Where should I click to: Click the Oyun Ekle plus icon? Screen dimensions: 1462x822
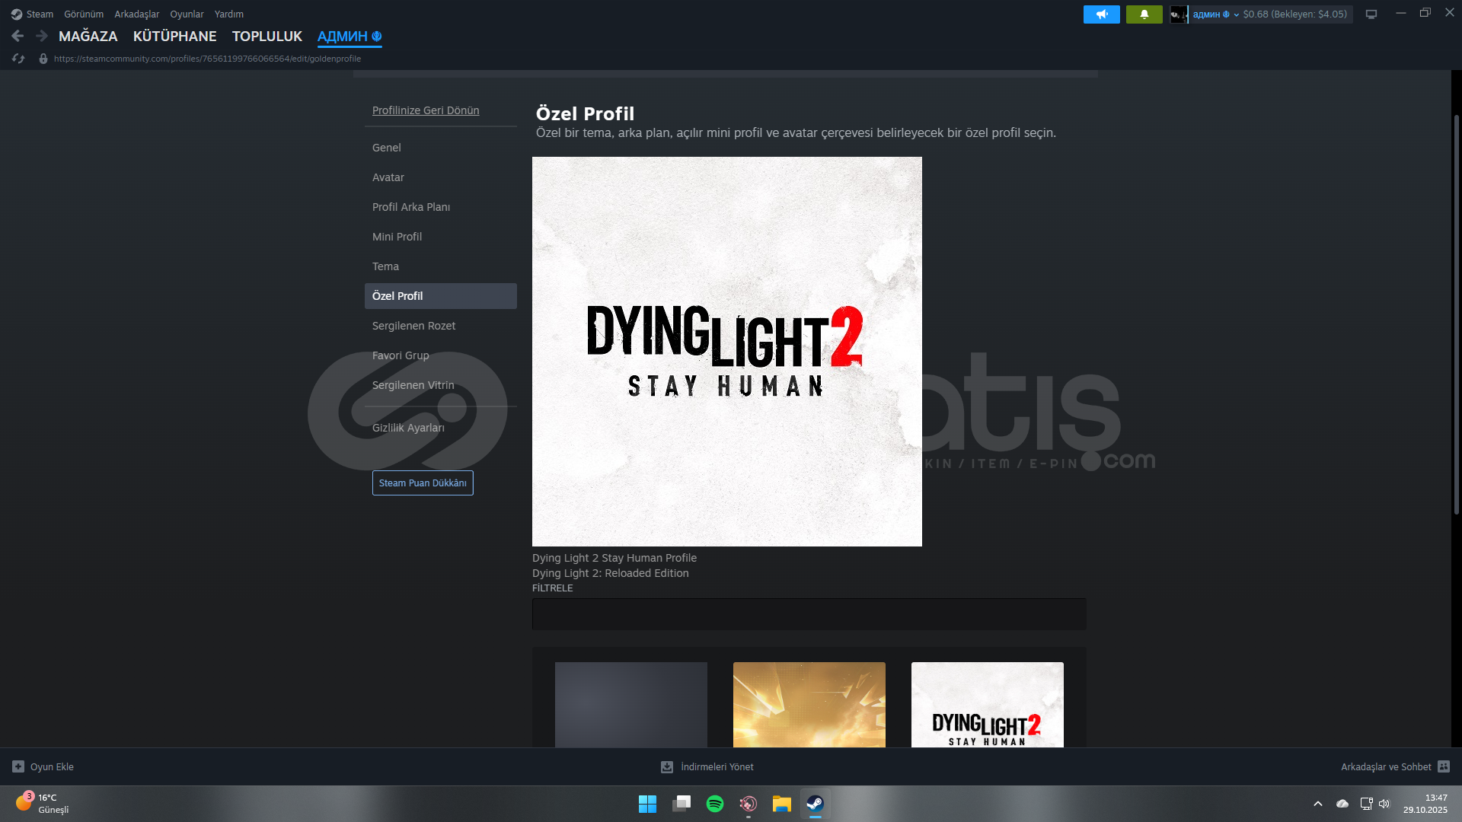coord(18,766)
